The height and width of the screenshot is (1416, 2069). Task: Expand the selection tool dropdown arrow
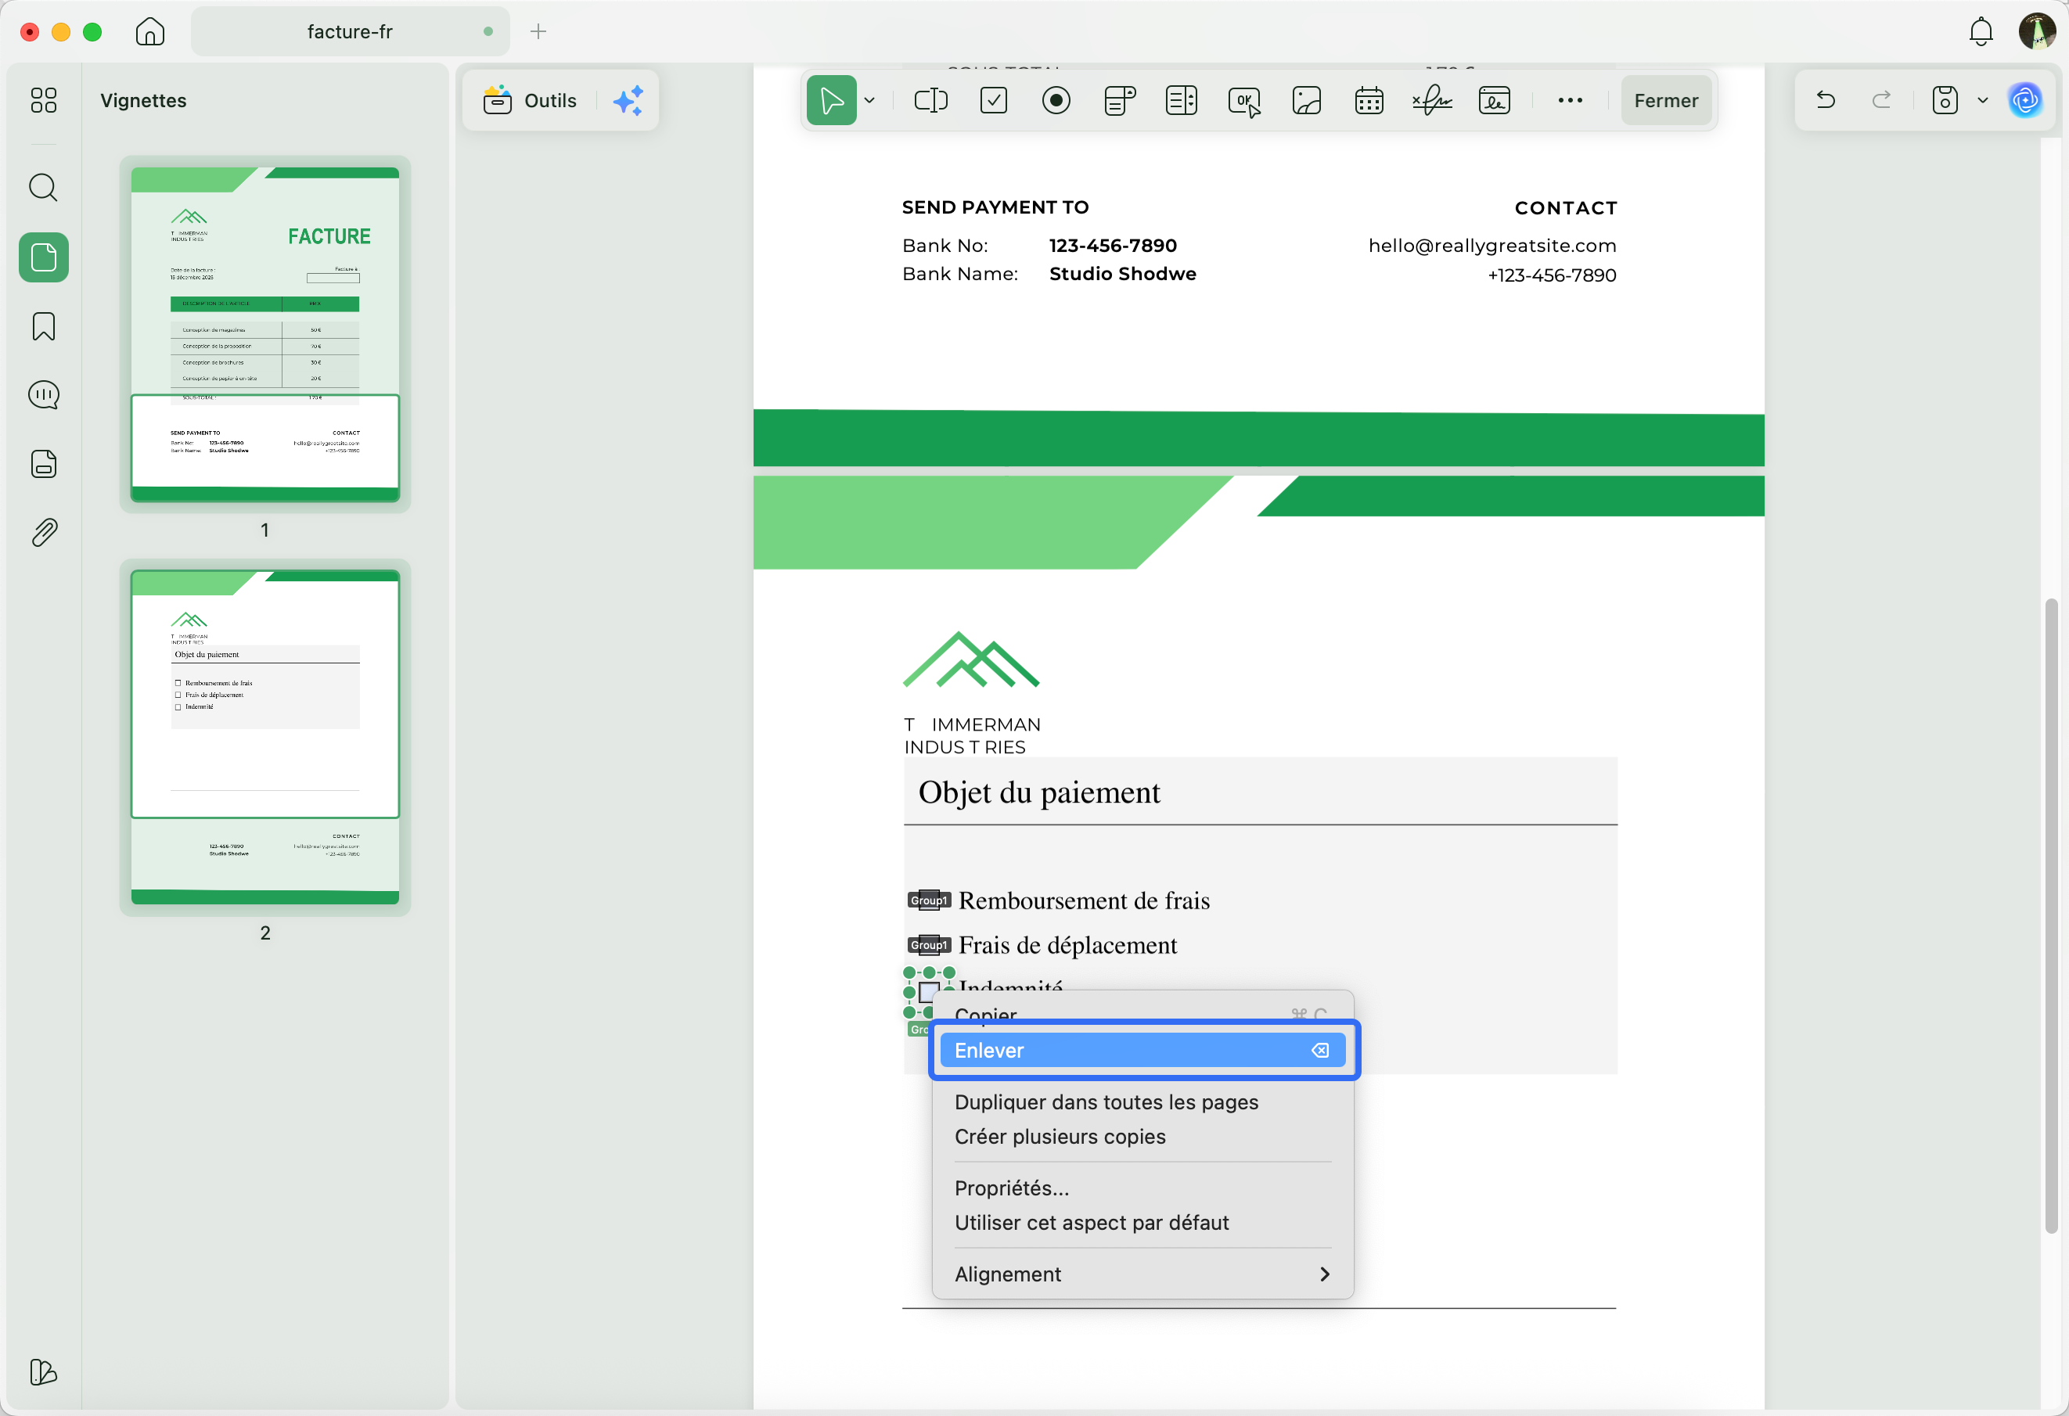[870, 101]
